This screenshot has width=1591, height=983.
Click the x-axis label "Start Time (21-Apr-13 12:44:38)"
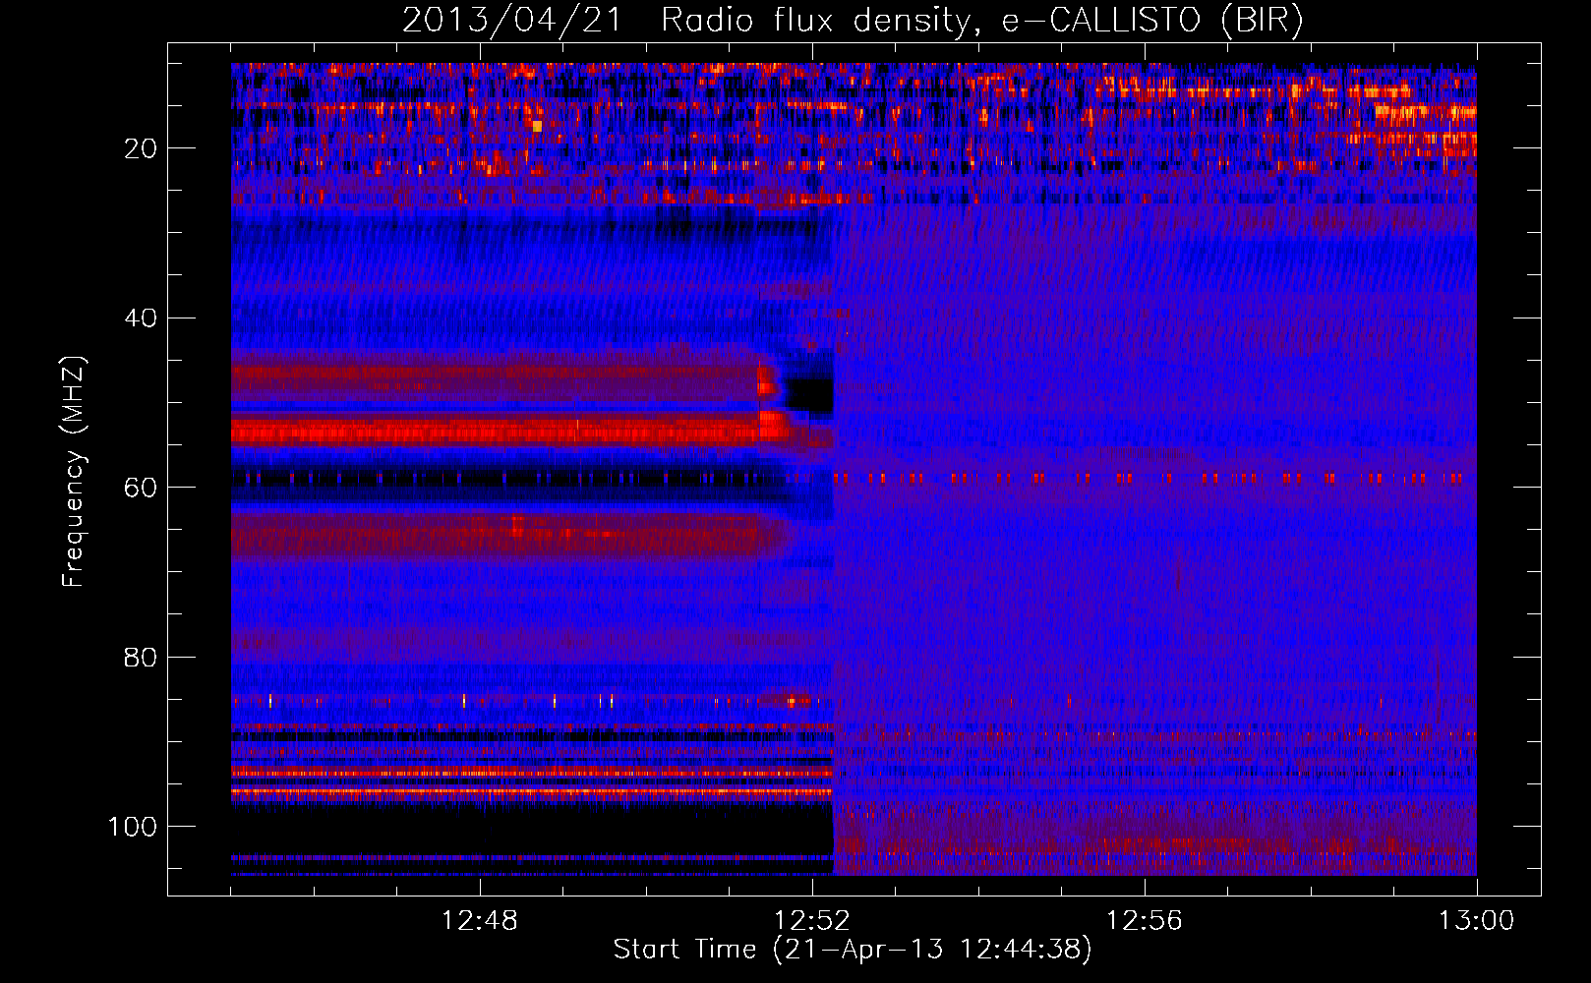tap(853, 950)
